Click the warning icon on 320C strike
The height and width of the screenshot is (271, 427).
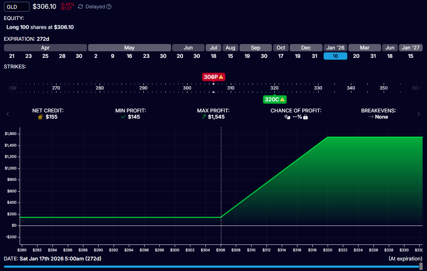click(282, 99)
